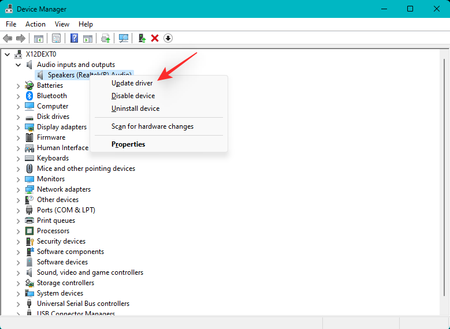Click the red X Uninstall device icon
The image size is (450, 329).
[x=155, y=38]
